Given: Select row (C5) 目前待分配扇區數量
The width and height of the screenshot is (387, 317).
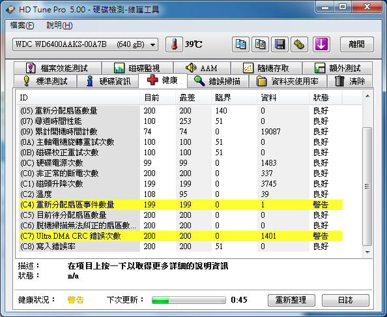Looking at the screenshot, I should click(180, 215).
